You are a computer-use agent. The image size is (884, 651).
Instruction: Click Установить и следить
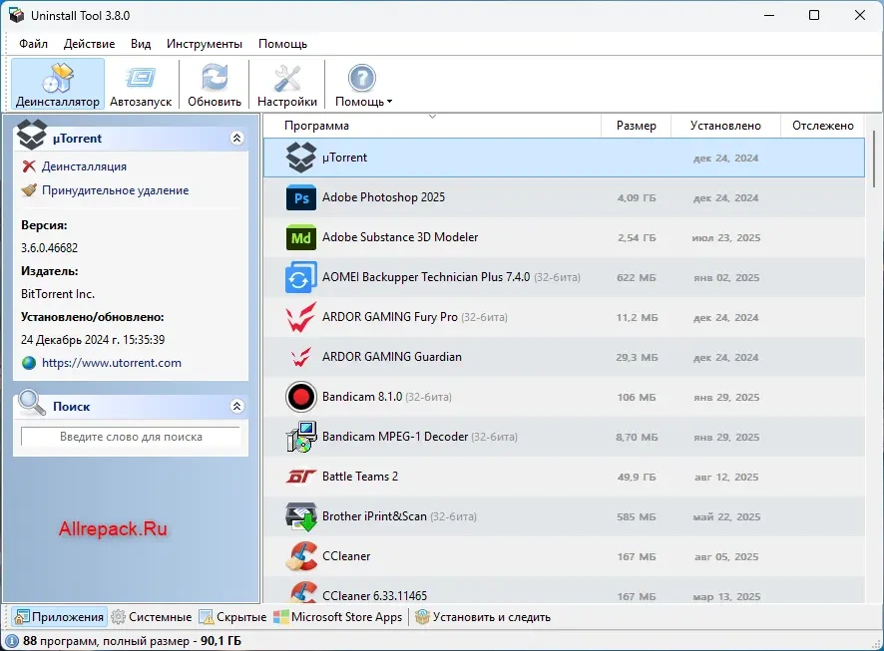(x=483, y=617)
